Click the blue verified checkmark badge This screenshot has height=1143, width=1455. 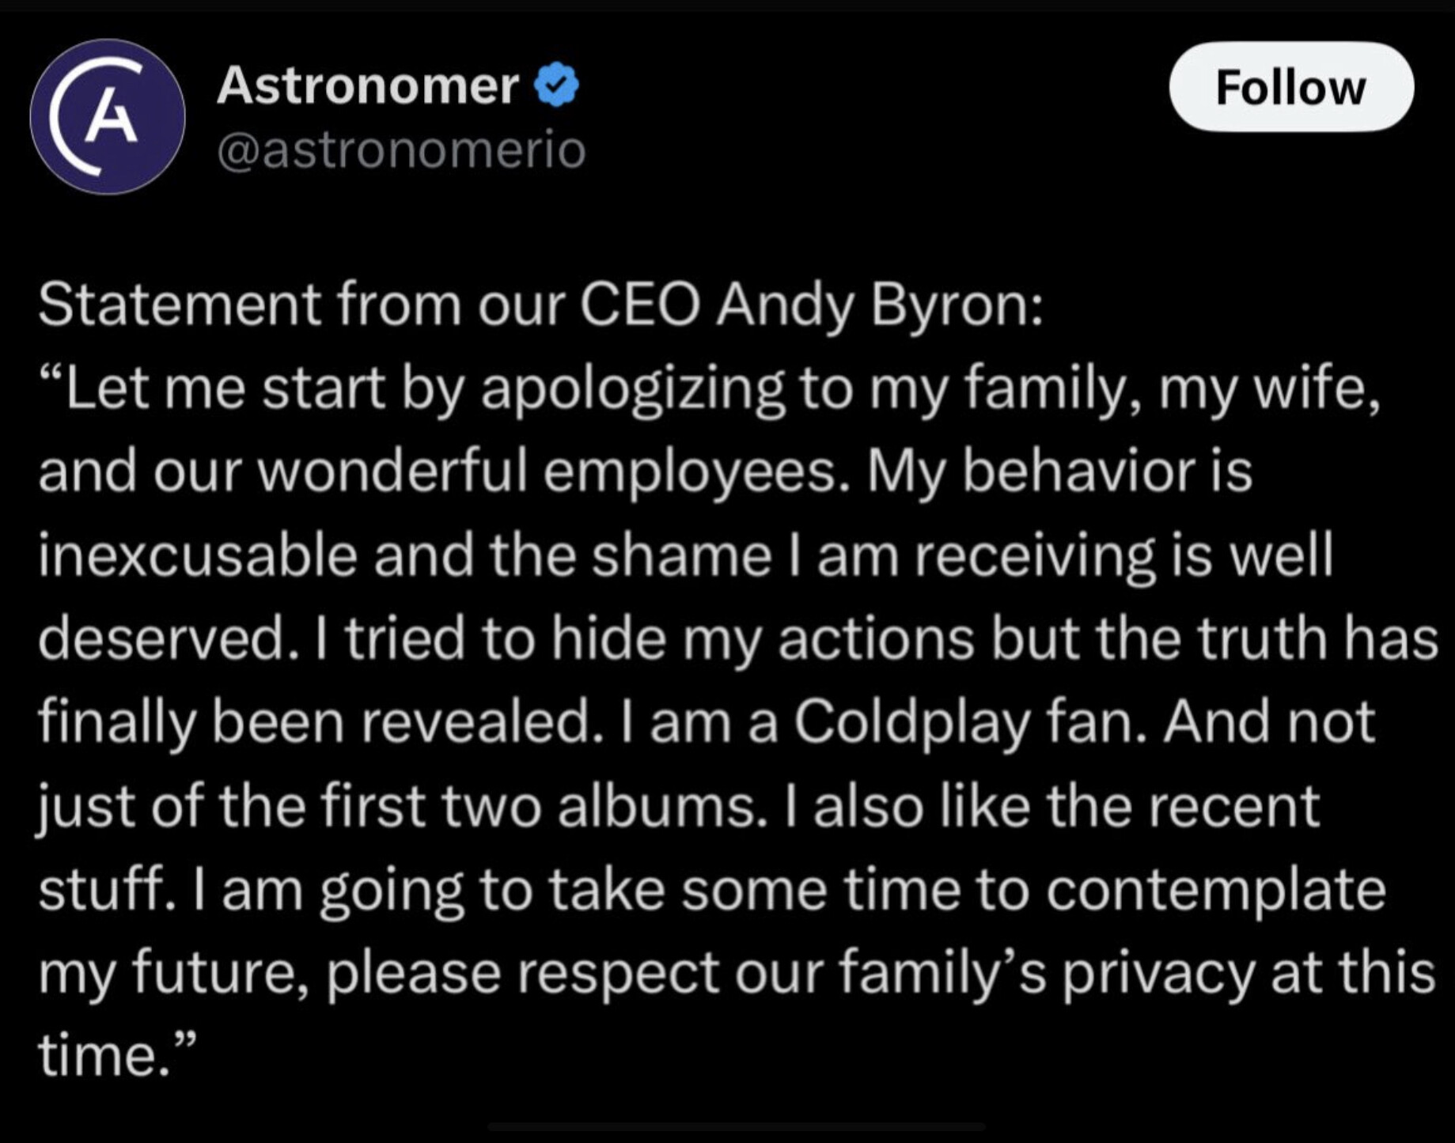click(x=557, y=84)
